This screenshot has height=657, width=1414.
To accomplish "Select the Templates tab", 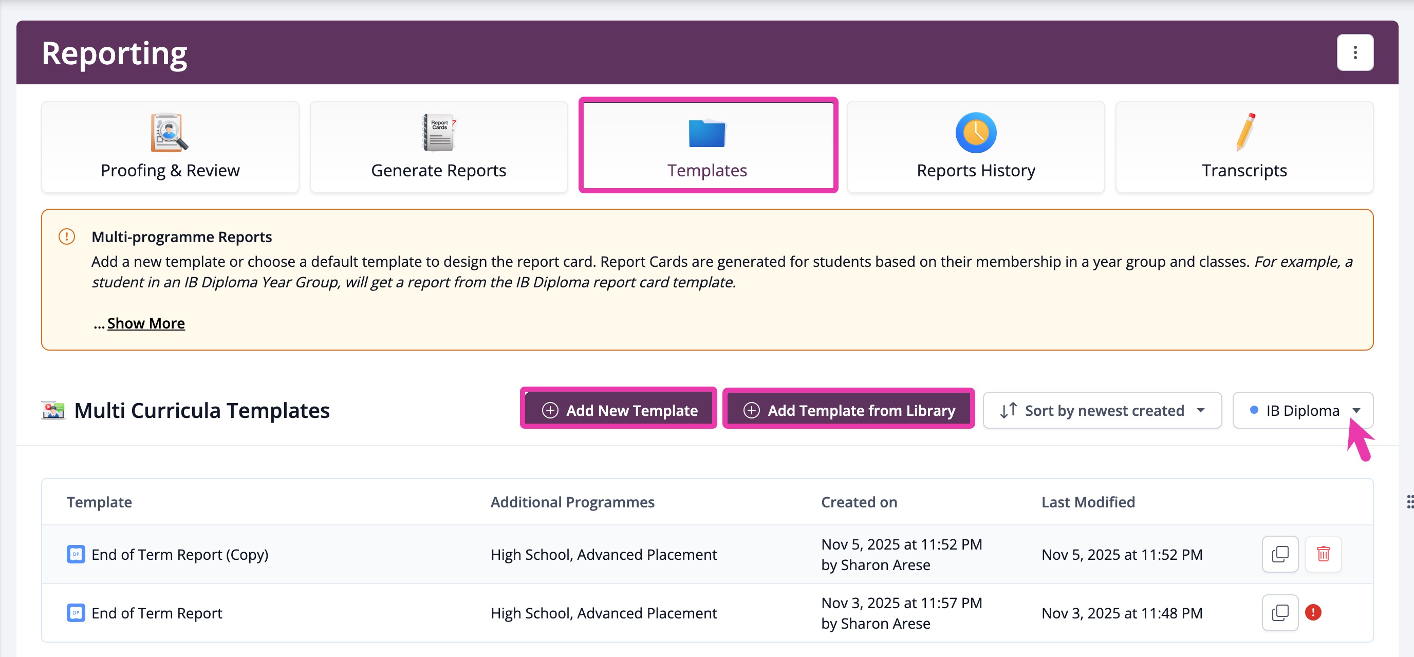I will tap(708, 147).
